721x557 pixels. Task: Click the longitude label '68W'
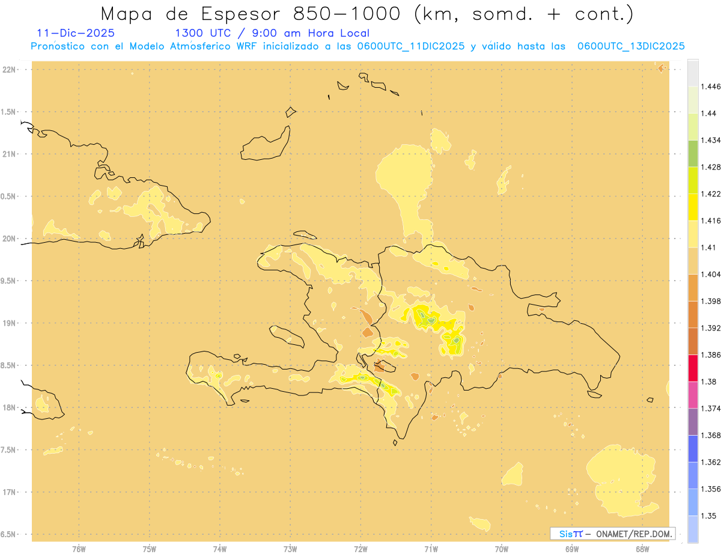(642, 549)
